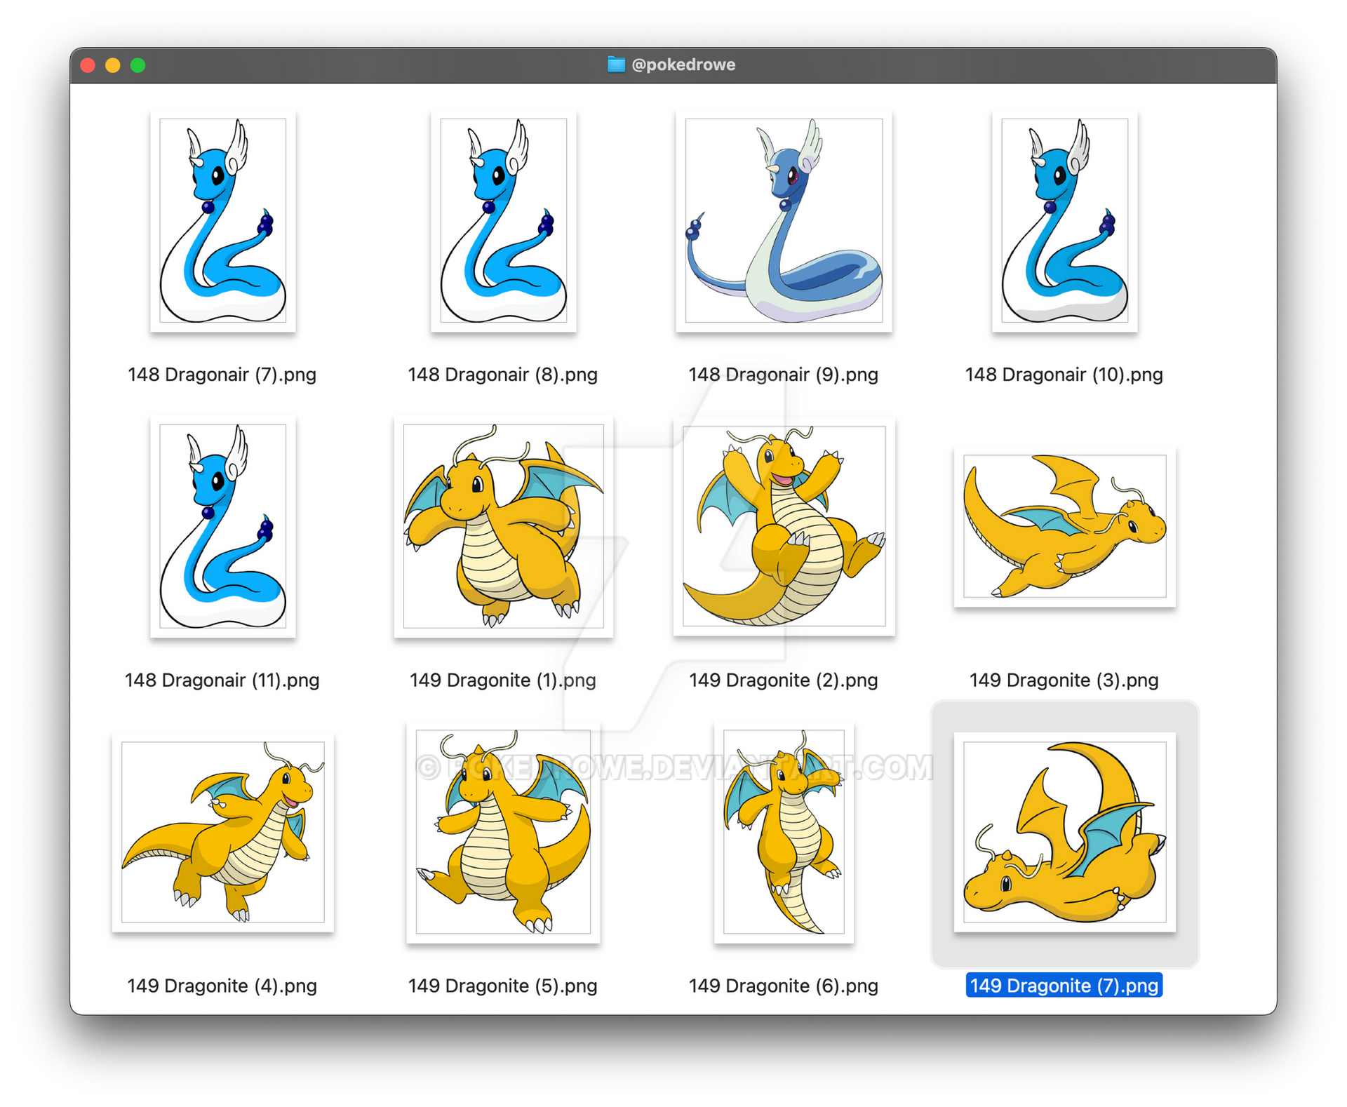Click the filename 148 Dragonair (8).png
1347x1107 pixels.
[x=503, y=375]
